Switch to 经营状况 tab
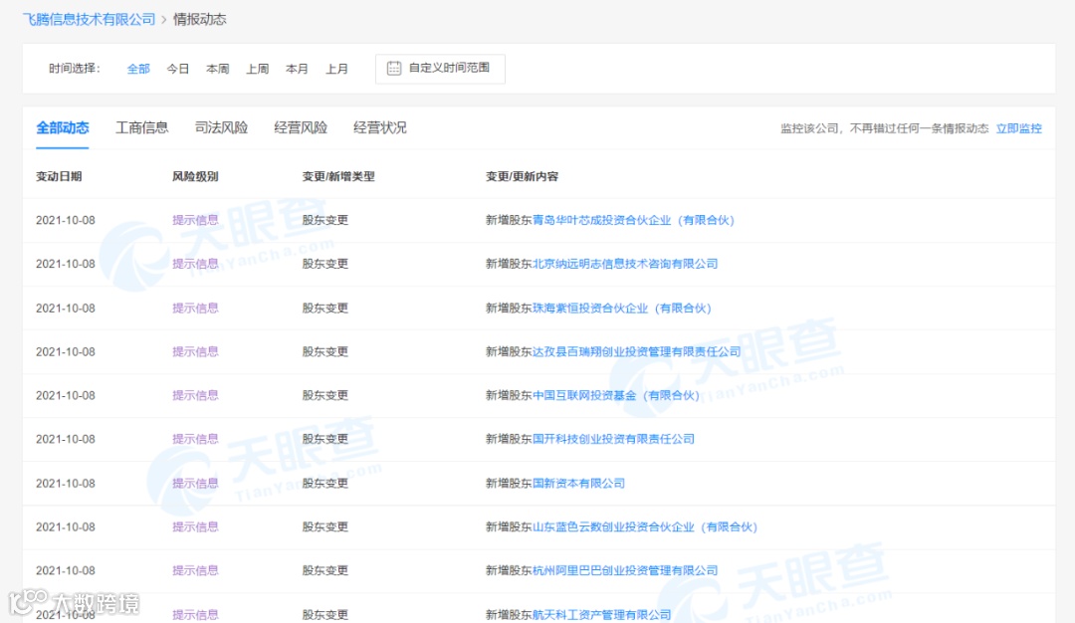 pyautogui.click(x=380, y=127)
